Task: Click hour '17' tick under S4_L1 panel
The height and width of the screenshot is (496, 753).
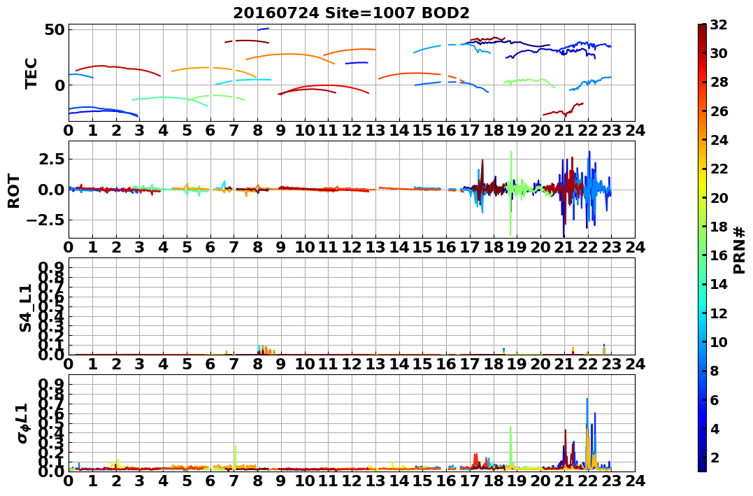Action: [470, 364]
